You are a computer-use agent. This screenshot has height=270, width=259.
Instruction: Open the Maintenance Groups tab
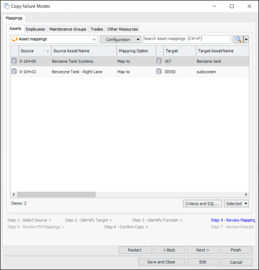[68, 29]
